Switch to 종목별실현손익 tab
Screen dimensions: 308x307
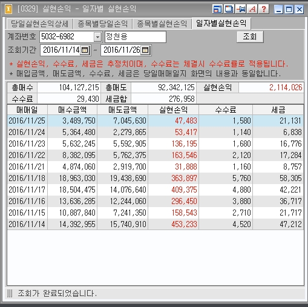pyautogui.click(x=162, y=24)
